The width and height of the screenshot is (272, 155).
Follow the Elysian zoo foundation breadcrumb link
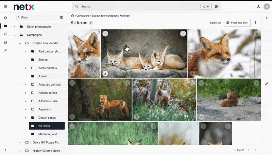[x=104, y=16]
